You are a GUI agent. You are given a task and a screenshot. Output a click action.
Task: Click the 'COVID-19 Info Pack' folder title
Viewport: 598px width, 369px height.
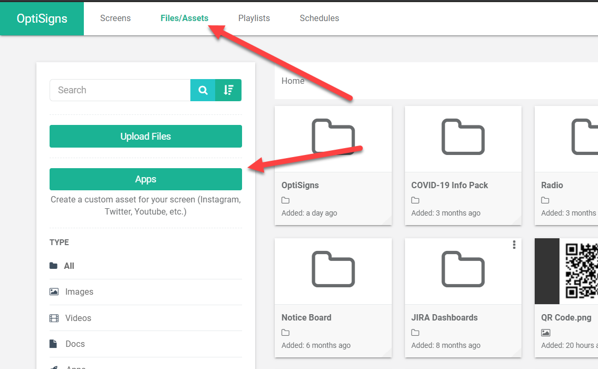click(x=450, y=185)
